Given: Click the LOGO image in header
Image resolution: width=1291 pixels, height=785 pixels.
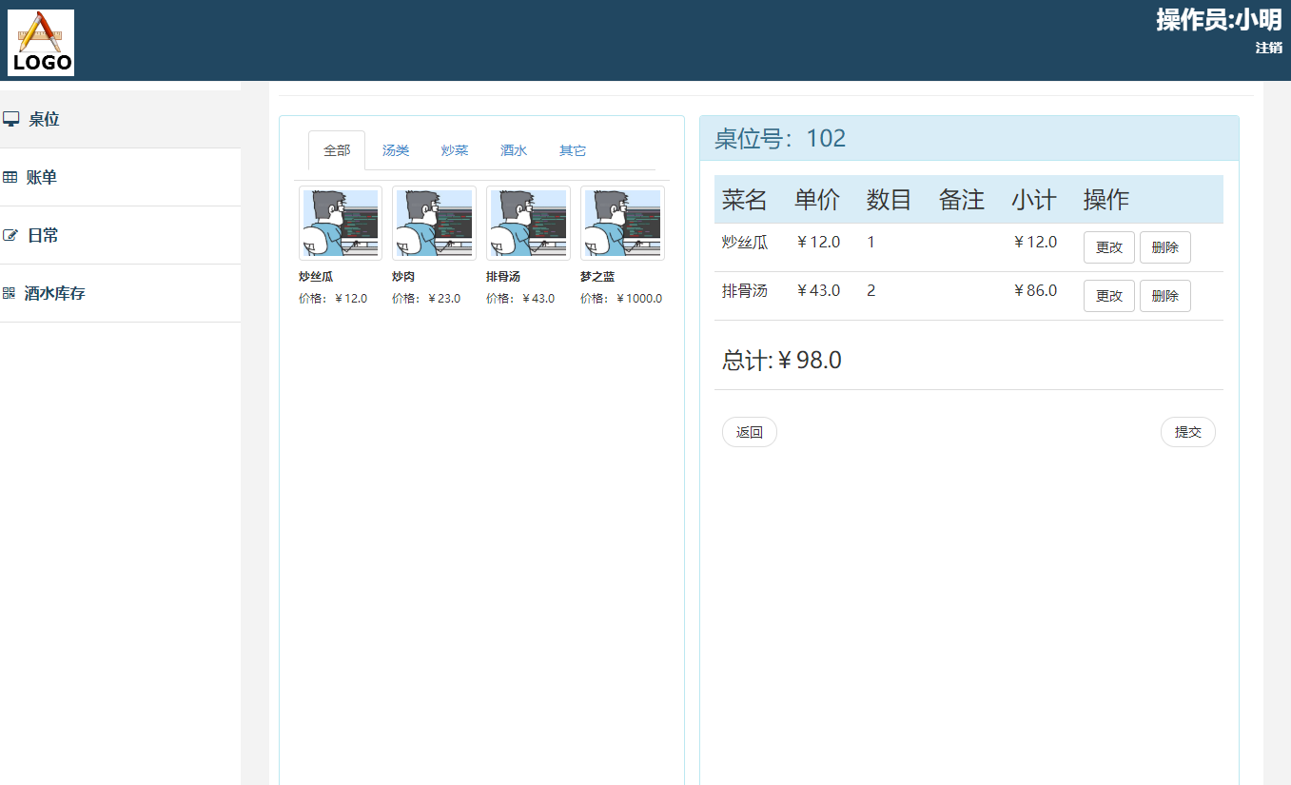Looking at the screenshot, I should (x=41, y=43).
